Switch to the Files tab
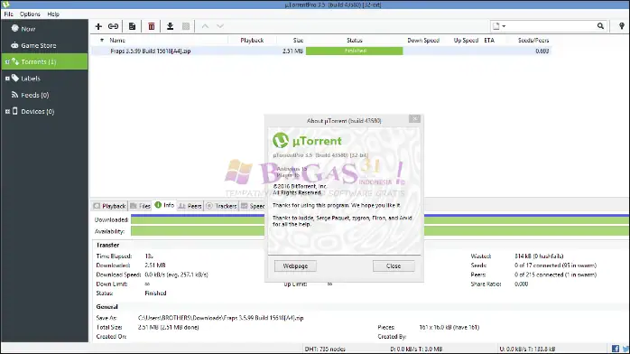 tap(140, 206)
